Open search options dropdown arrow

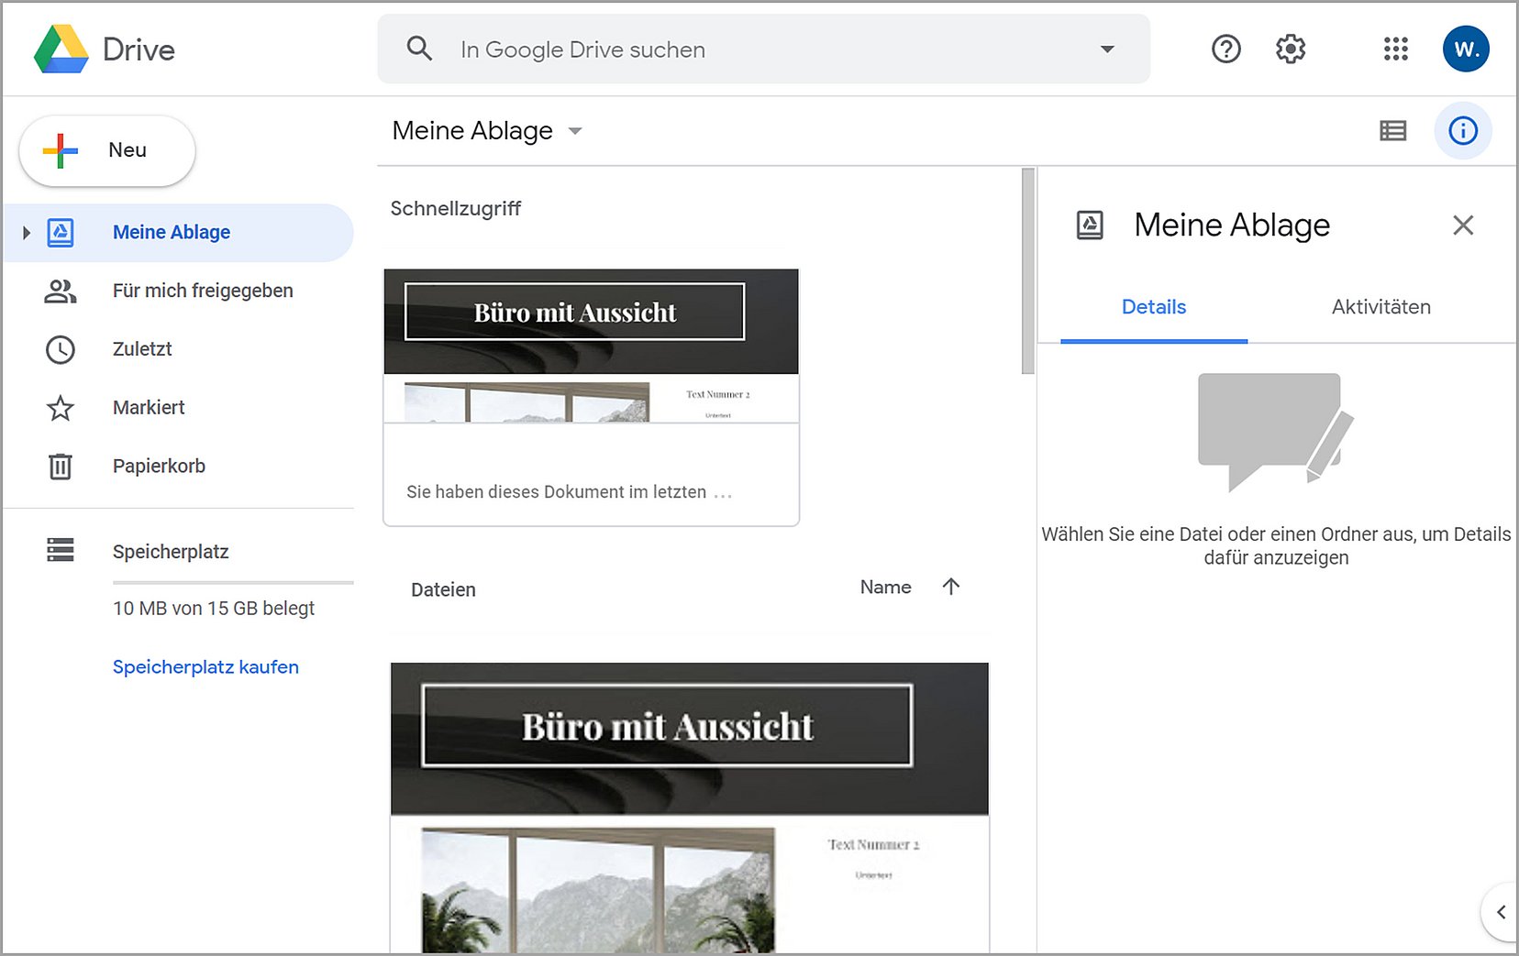click(1107, 49)
